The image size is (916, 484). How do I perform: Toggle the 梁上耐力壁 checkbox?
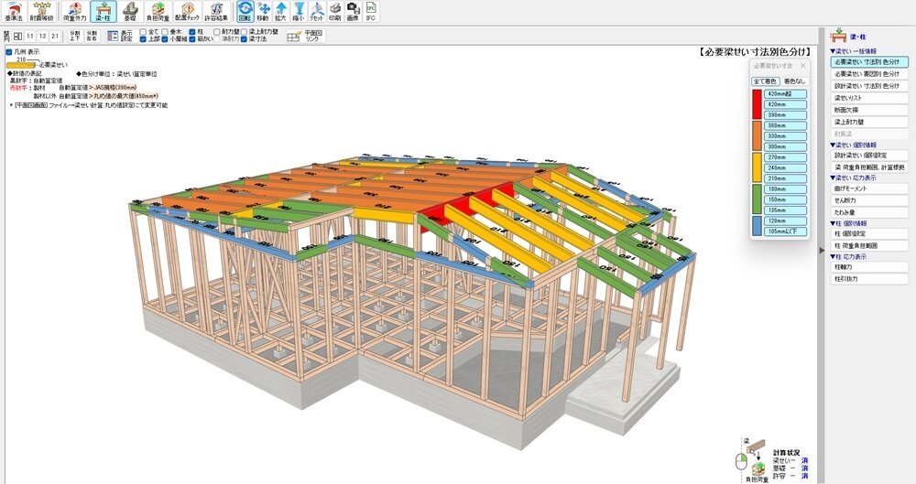click(x=245, y=32)
